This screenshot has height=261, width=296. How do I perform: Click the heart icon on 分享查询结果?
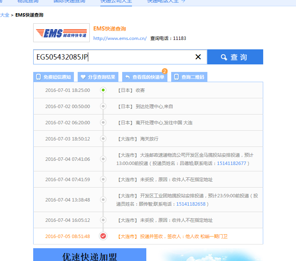pyautogui.click(x=83, y=77)
